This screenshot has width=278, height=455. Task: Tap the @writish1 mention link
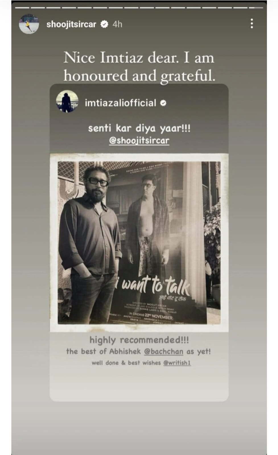177,363
